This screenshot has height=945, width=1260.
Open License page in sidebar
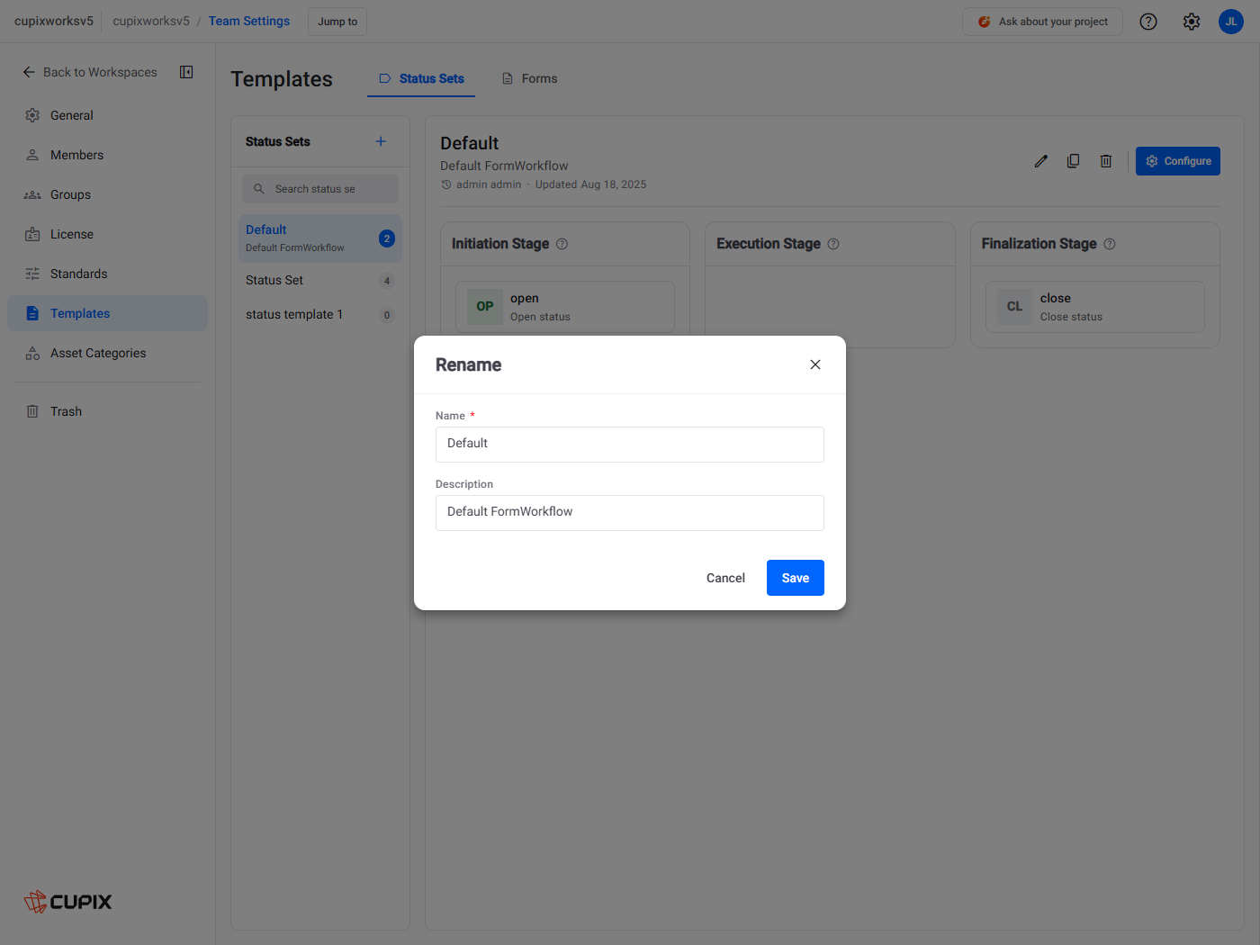coord(108,234)
